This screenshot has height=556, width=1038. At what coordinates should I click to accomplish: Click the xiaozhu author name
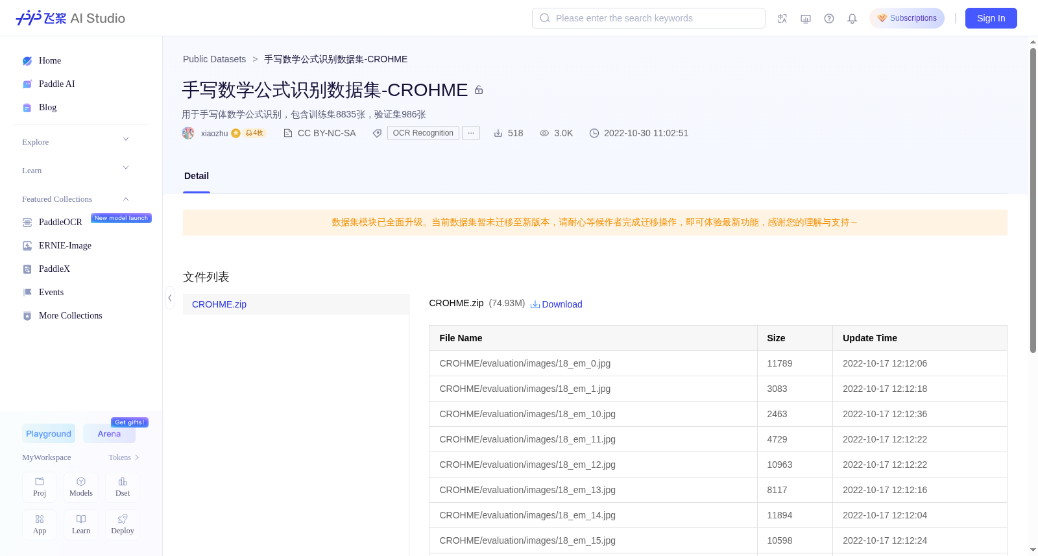(x=214, y=133)
